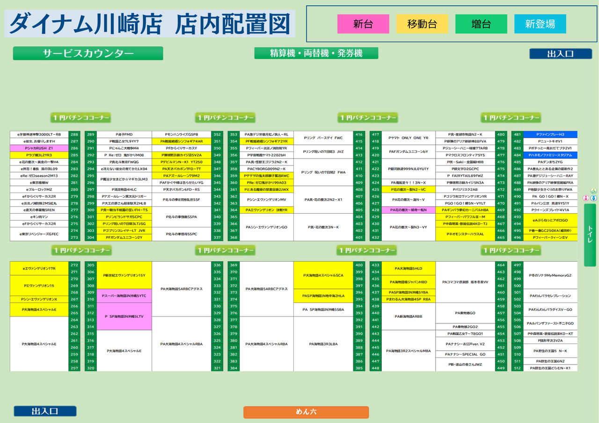This screenshot has height=423, width=599.
Task: Click machine number 257
Action: (x=74, y=368)
